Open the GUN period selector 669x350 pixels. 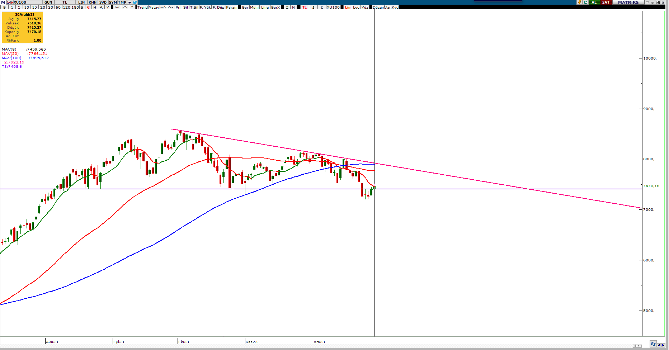(x=48, y=3)
